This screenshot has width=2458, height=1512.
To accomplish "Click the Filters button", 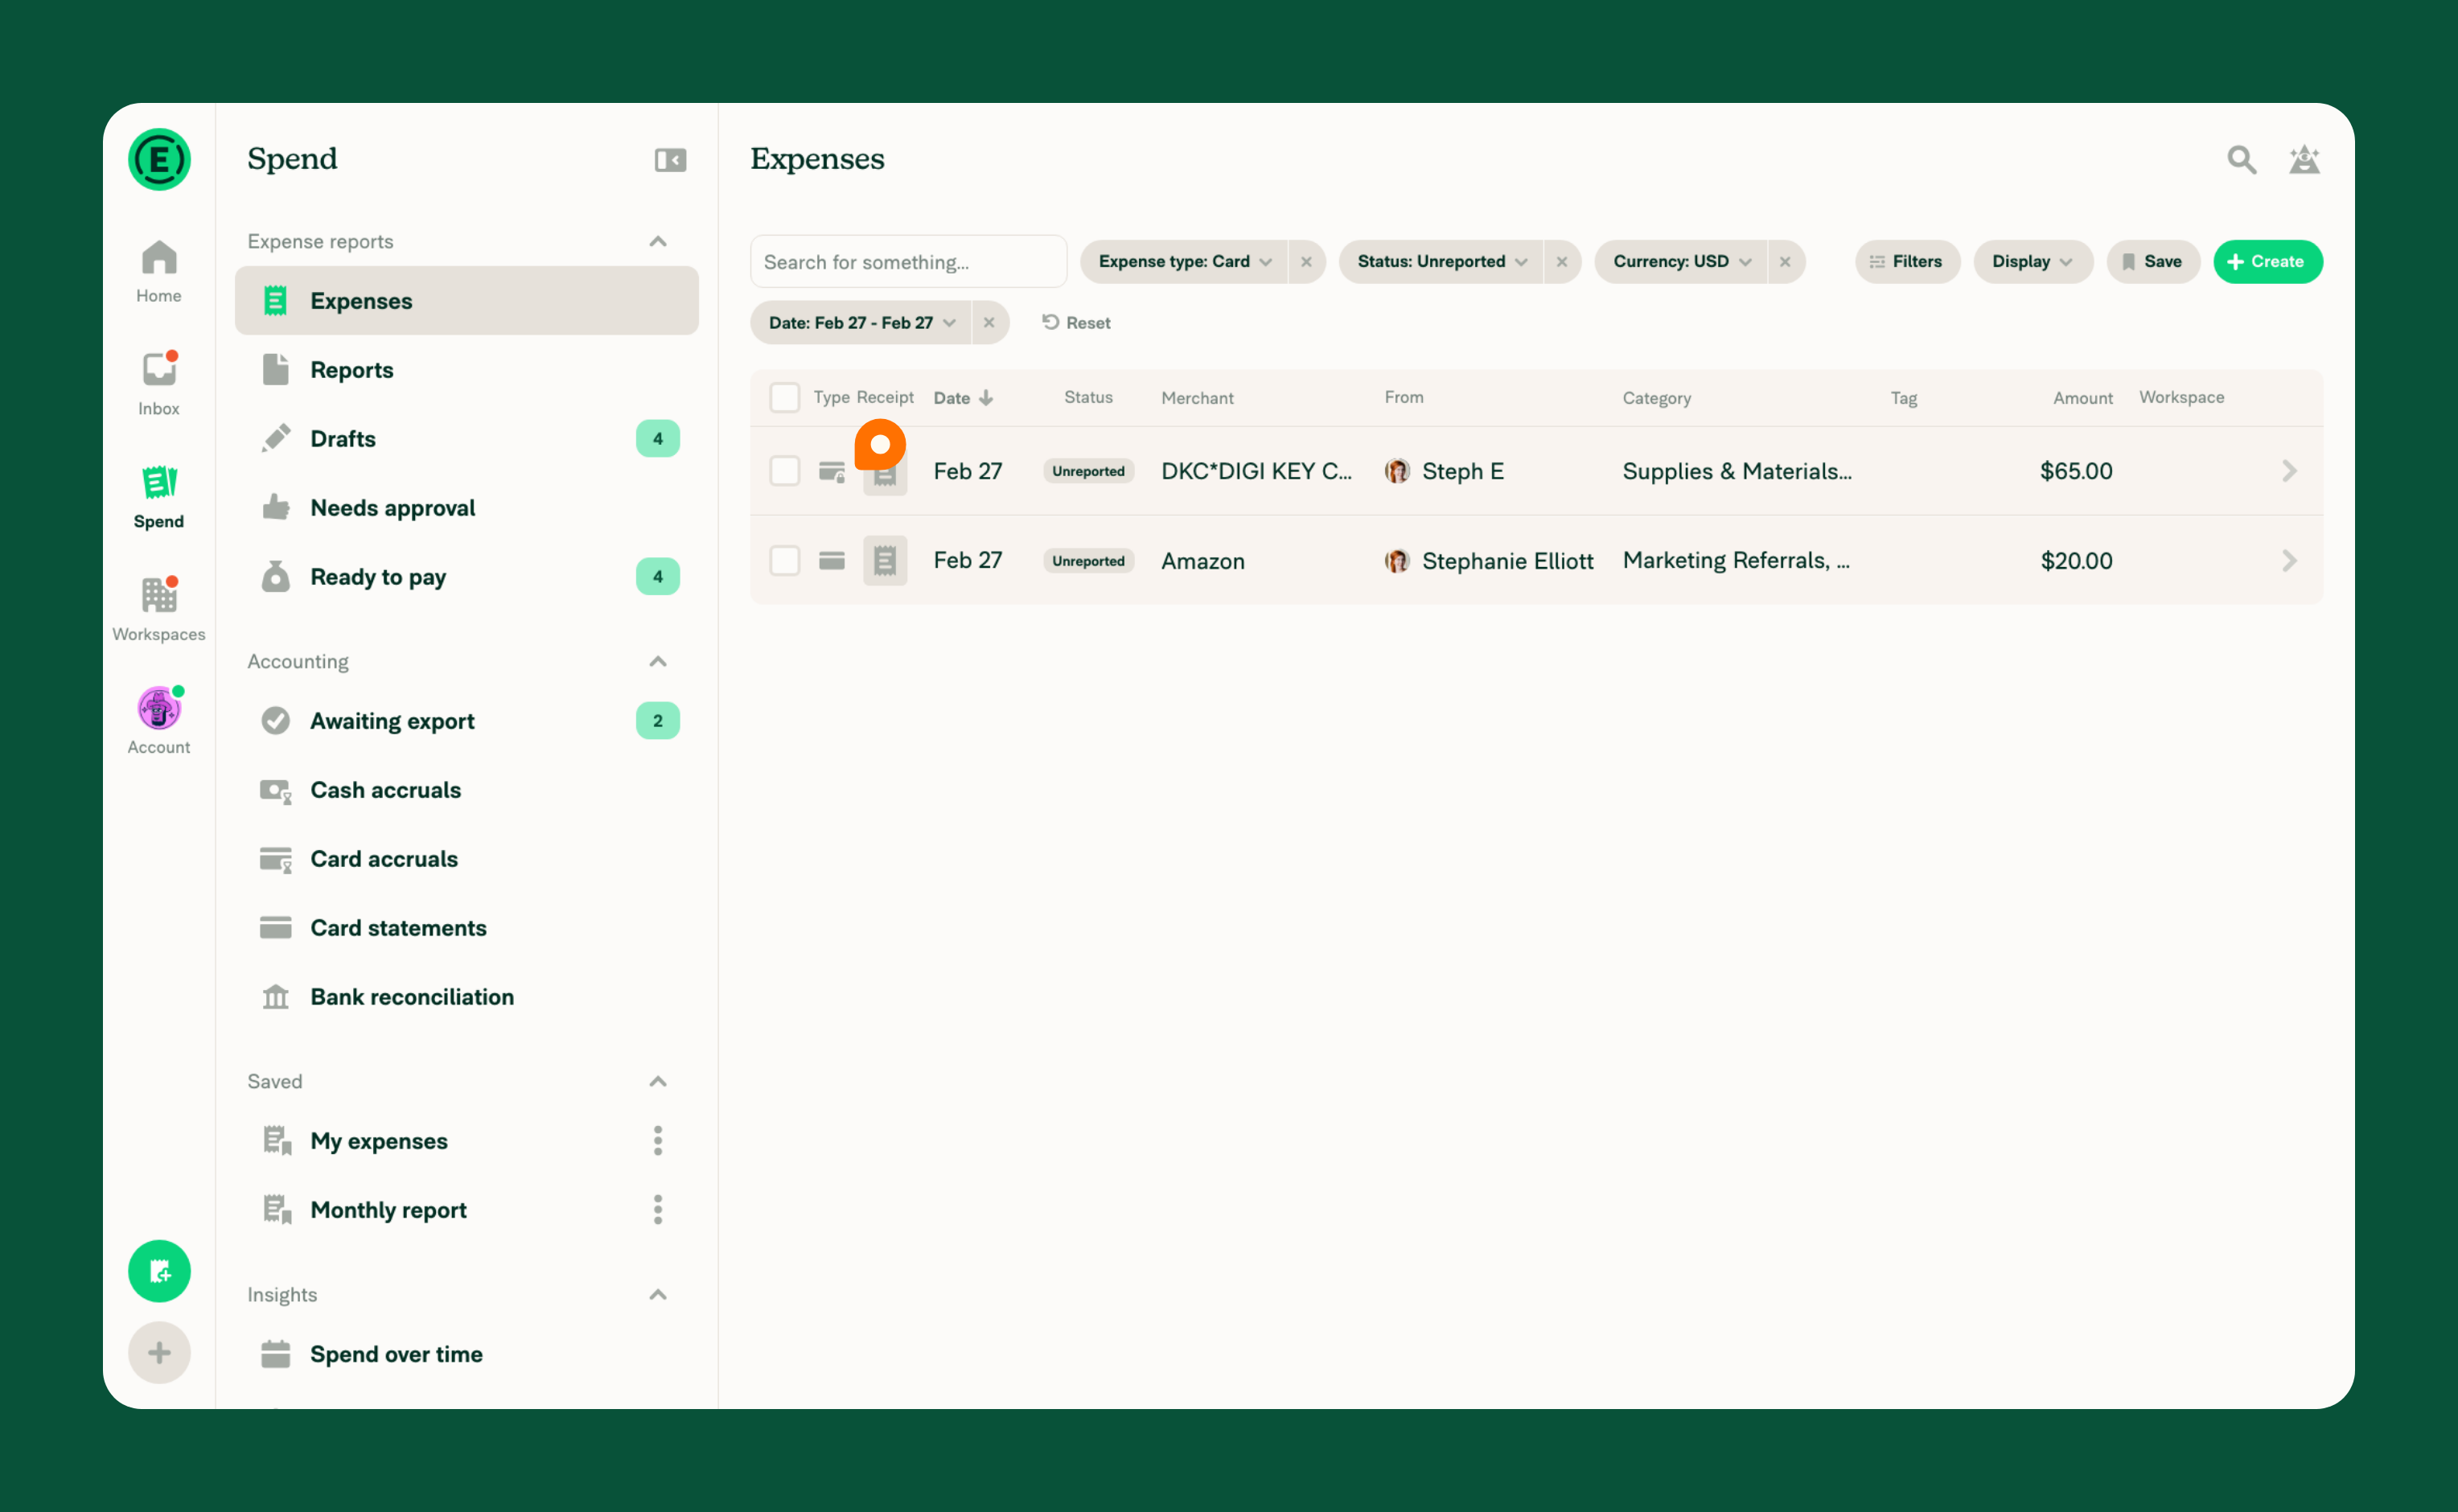I will [x=1907, y=262].
